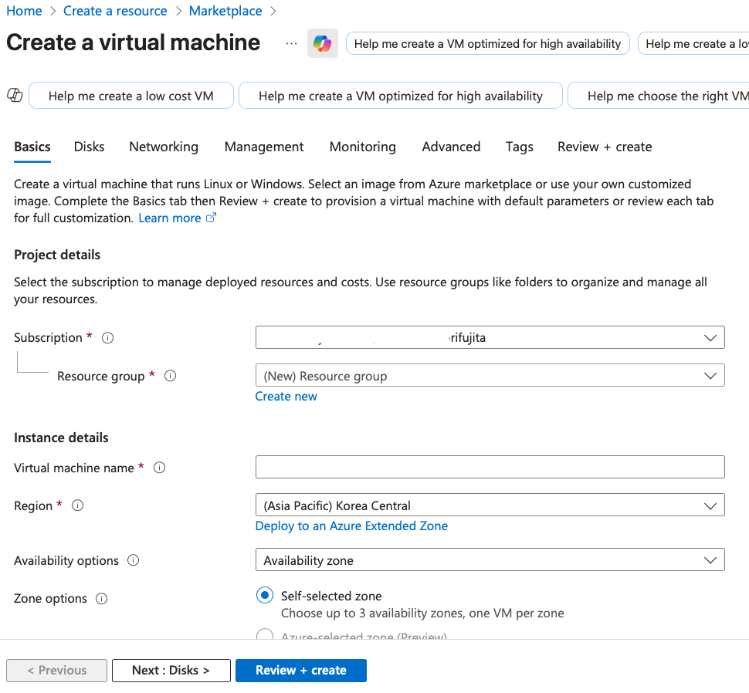Open the Copilot icon button beside the title
749x693 pixels.
click(323, 43)
